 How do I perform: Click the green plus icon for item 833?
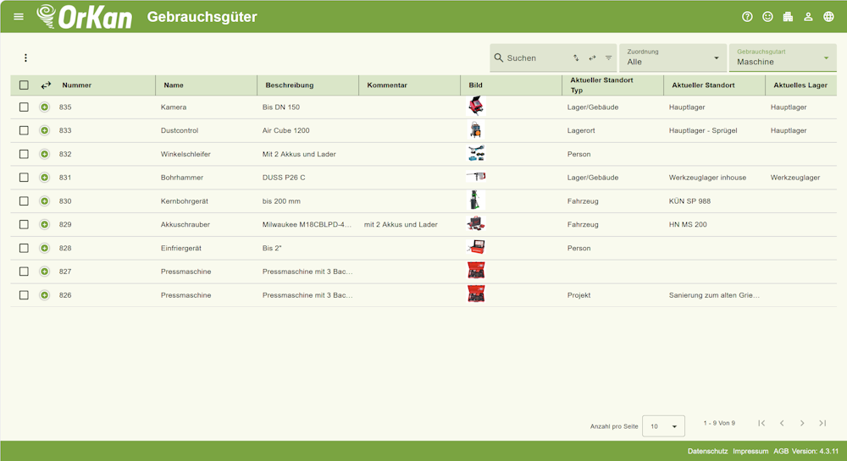click(x=44, y=130)
